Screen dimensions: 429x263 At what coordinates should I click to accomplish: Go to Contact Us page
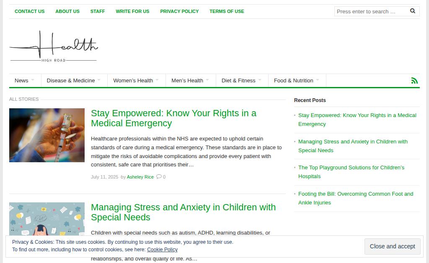click(x=30, y=11)
